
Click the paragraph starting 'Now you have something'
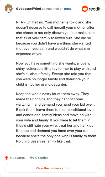tap(56, 74)
